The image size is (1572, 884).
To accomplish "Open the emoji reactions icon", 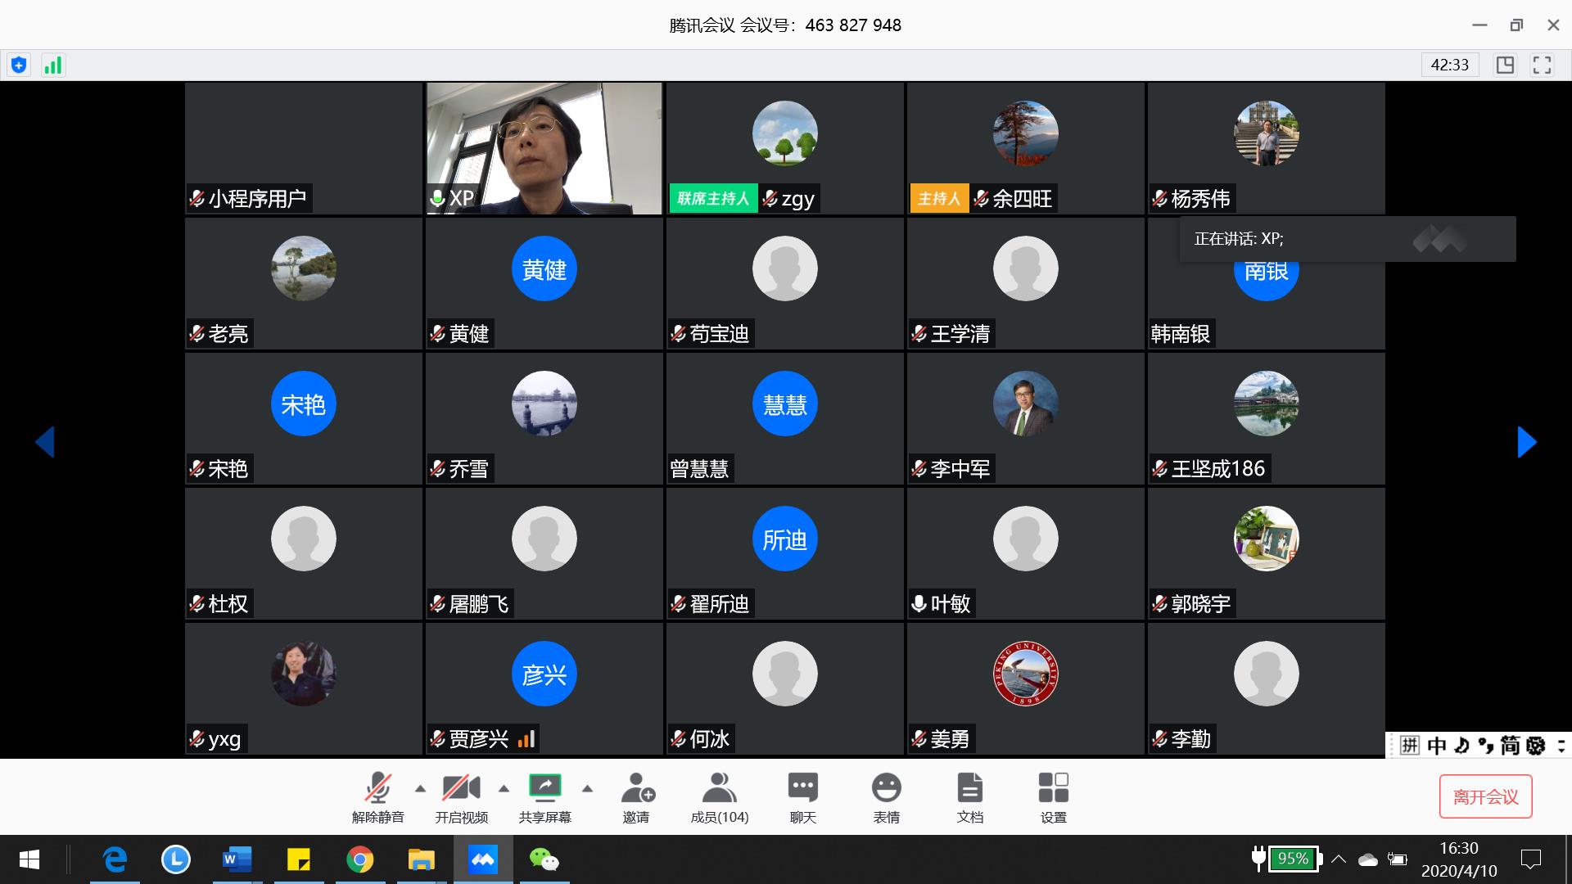I will 886,787.
